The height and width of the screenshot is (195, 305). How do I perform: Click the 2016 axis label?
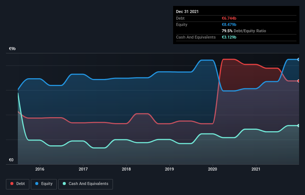click(40, 169)
